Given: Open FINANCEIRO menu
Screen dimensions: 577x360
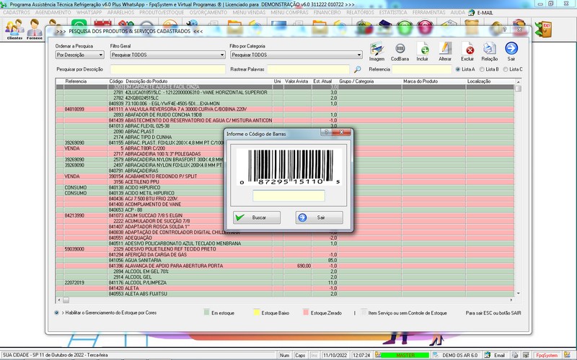Looking at the screenshot, I should 327,12.
